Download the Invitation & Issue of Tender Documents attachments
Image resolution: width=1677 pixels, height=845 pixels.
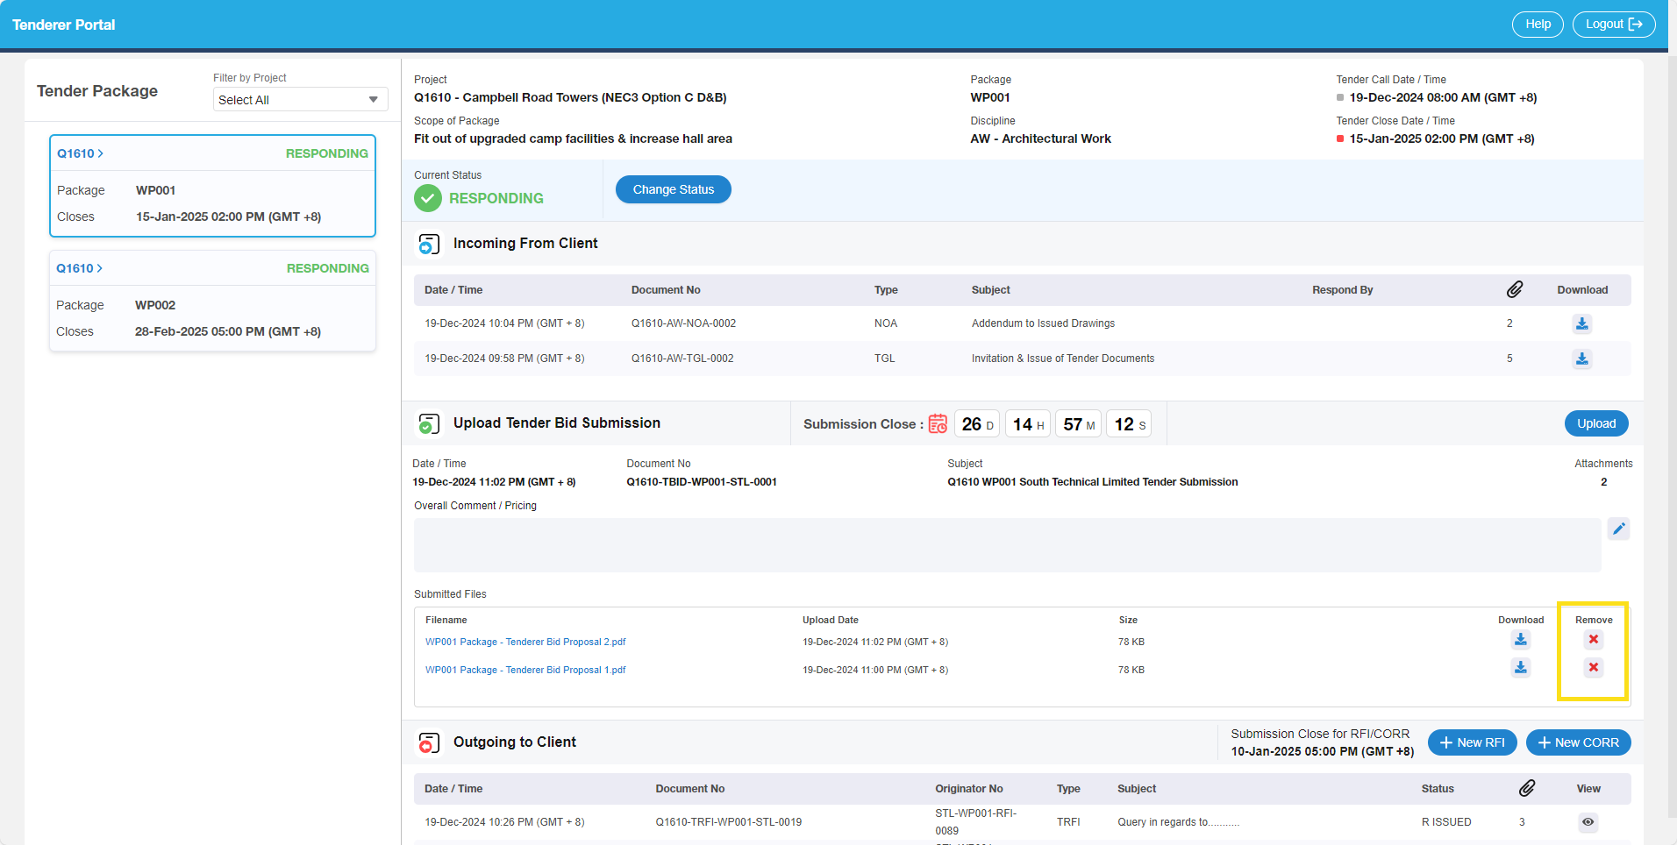1581,359
